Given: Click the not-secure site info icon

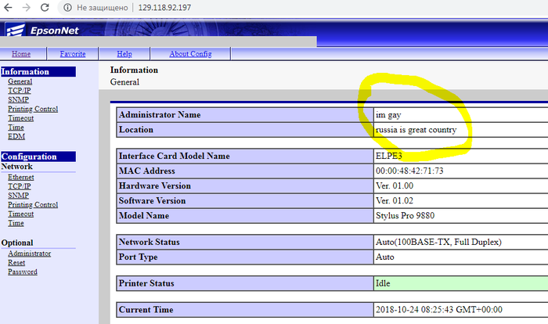Looking at the screenshot, I should tap(67, 8).
